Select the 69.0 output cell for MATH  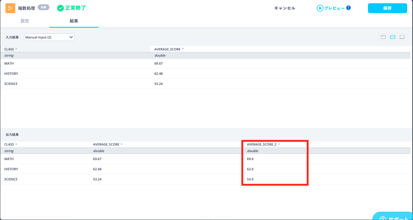pyautogui.click(x=250, y=159)
